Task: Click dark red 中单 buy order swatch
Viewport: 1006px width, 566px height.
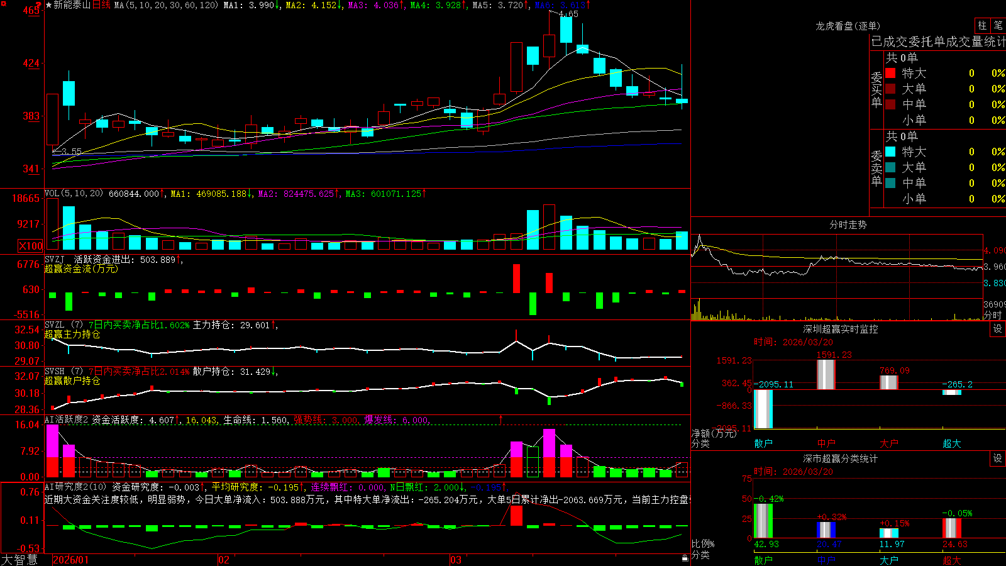Action: pyautogui.click(x=890, y=104)
